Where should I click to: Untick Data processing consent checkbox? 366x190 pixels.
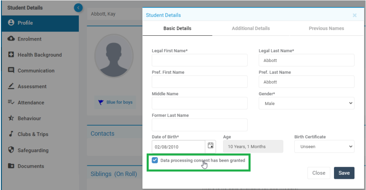pos(155,160)
